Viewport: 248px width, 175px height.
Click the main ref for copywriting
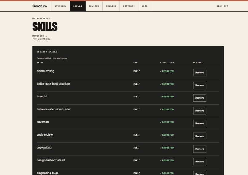137,148
